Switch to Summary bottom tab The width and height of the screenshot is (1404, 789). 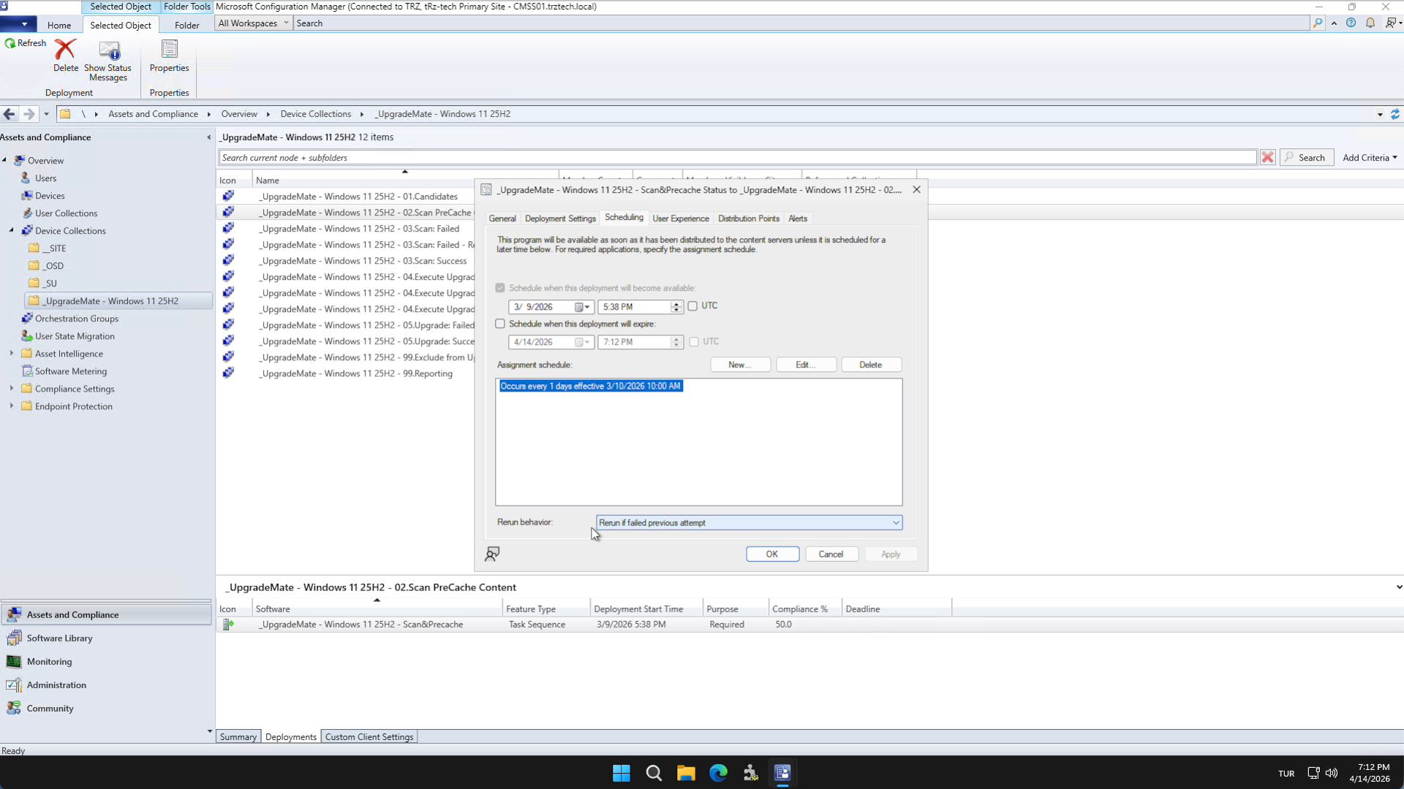click(x=238, y=737)
